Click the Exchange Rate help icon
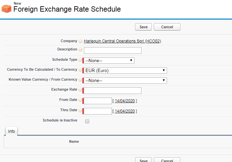Viewport: 232px width, 162px height. click(80, 90)
